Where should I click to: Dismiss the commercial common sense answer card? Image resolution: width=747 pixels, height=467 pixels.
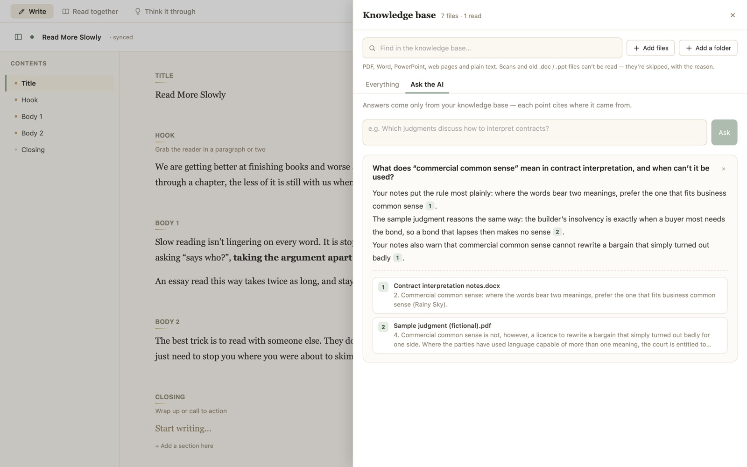(724, 169)
